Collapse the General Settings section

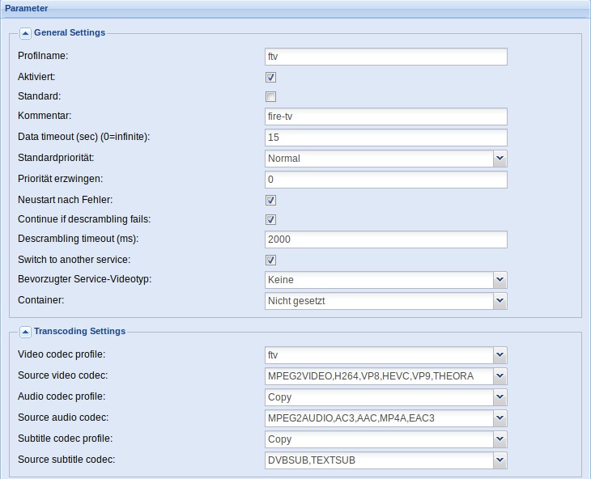[x=25, y=33]
